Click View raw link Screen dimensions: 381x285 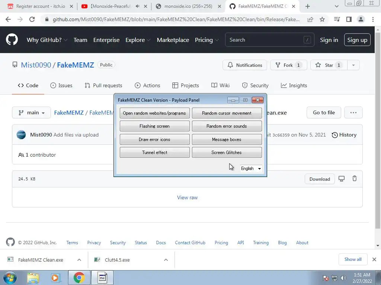[188, 197]
